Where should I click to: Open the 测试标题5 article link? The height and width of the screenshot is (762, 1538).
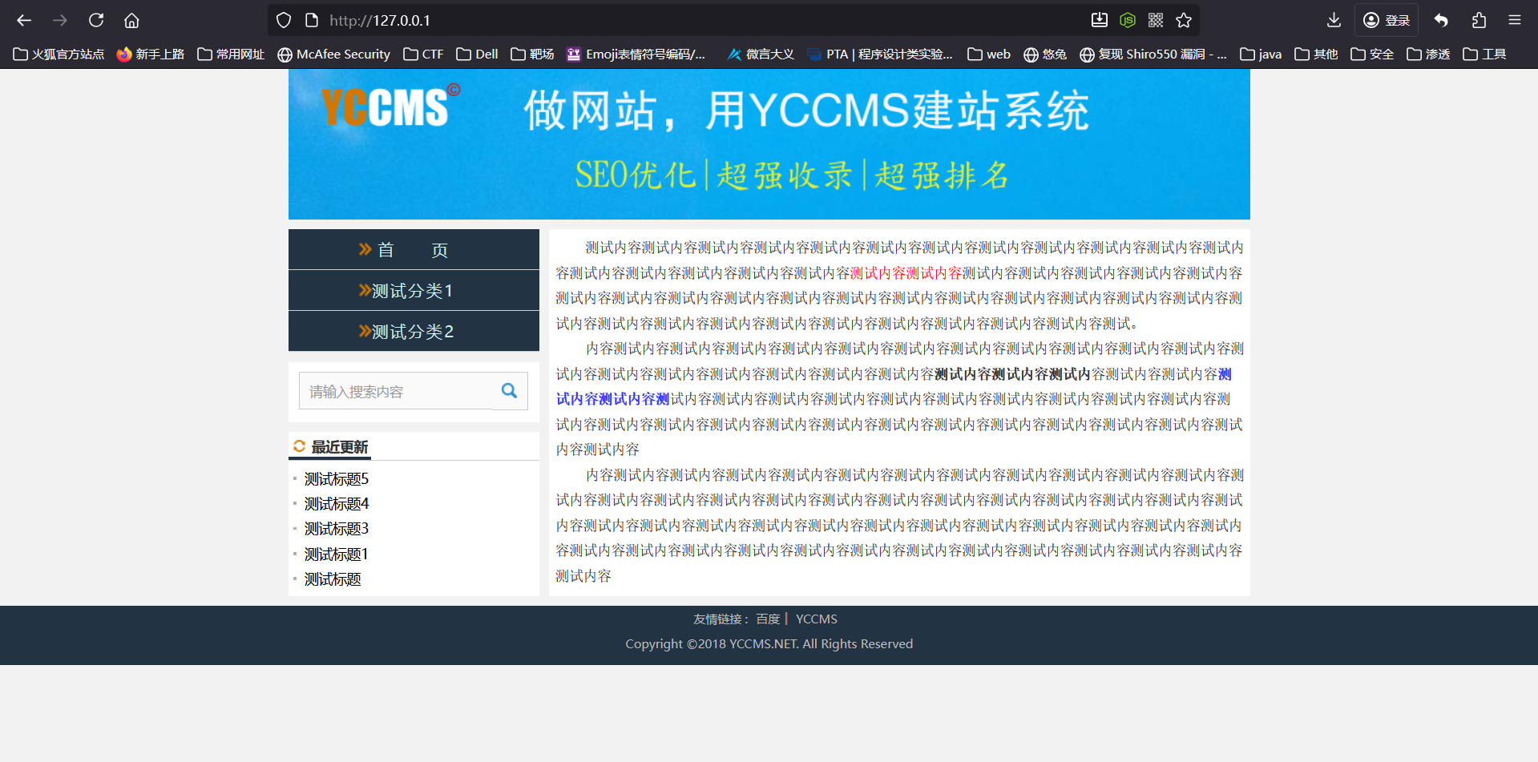337,479
